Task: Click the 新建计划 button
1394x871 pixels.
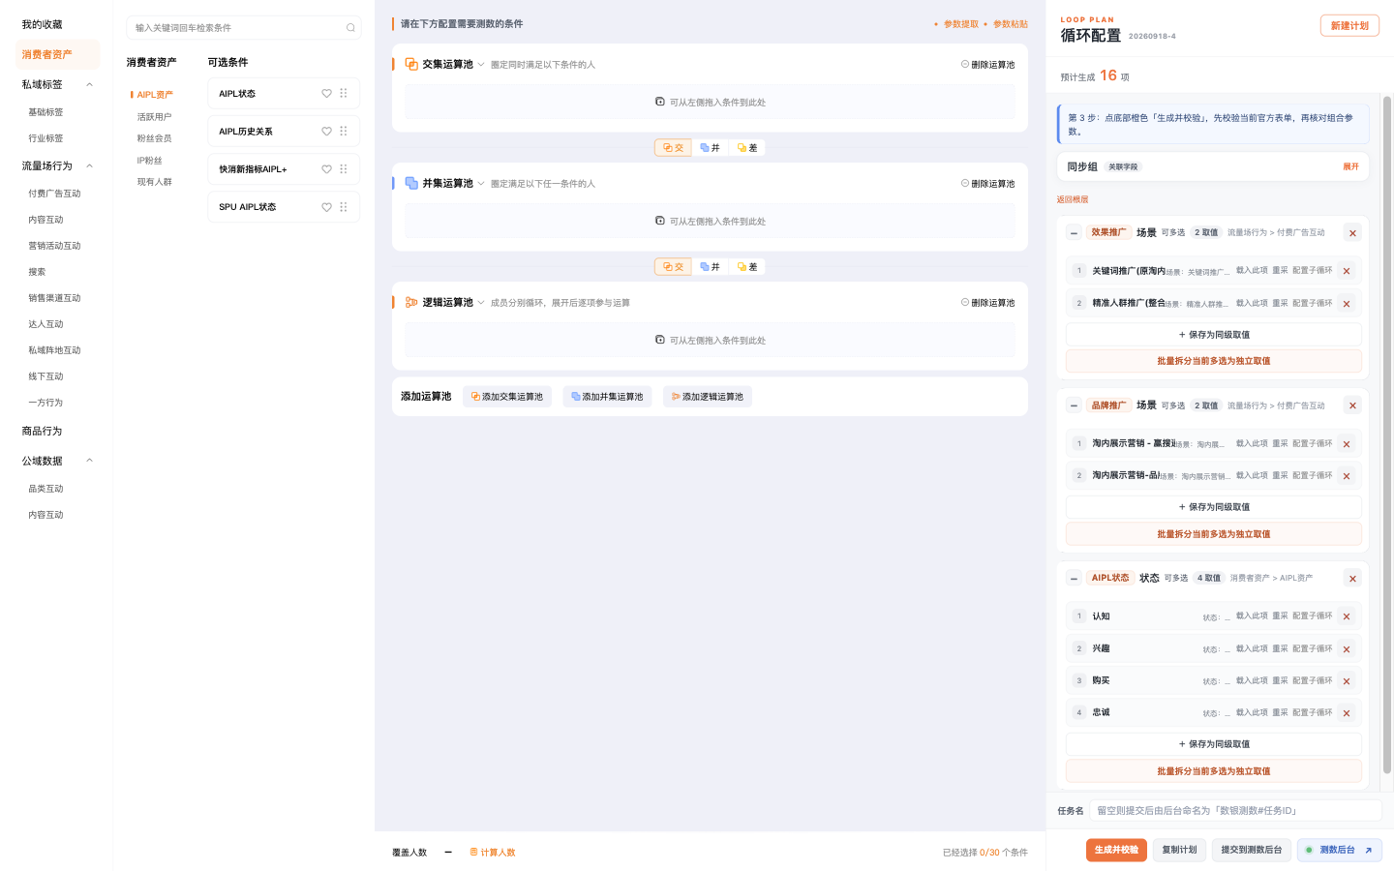Action: point(1349,26)
